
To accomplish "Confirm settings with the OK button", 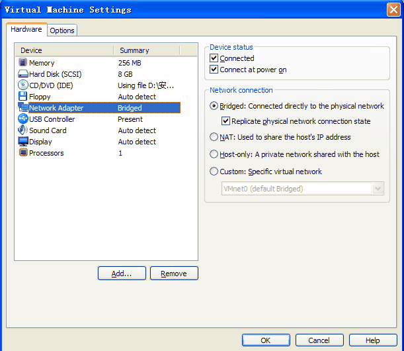I will 265,340.
